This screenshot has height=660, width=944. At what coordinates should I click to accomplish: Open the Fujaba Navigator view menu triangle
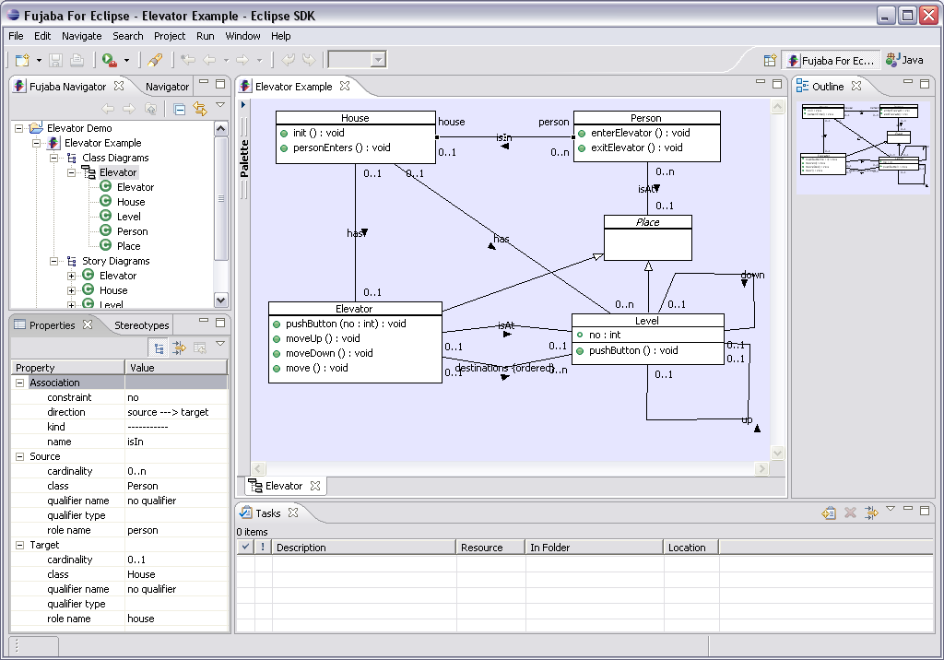tap(220, 105)
